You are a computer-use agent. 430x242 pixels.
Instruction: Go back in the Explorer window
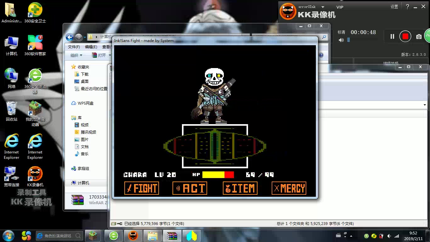70,37
